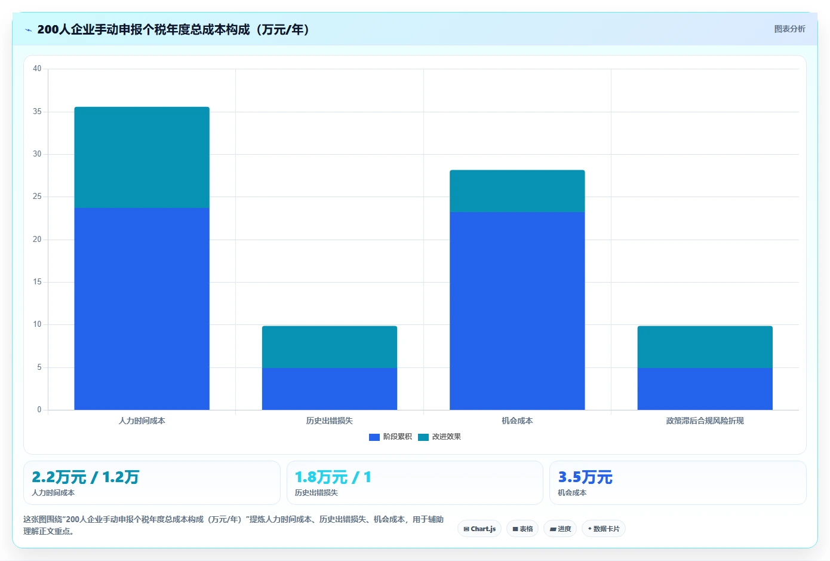Click the blue segment of 政策滞后合规风险折现 bar
The height and width of the screenshot is (561, 830).
point(705,389)
